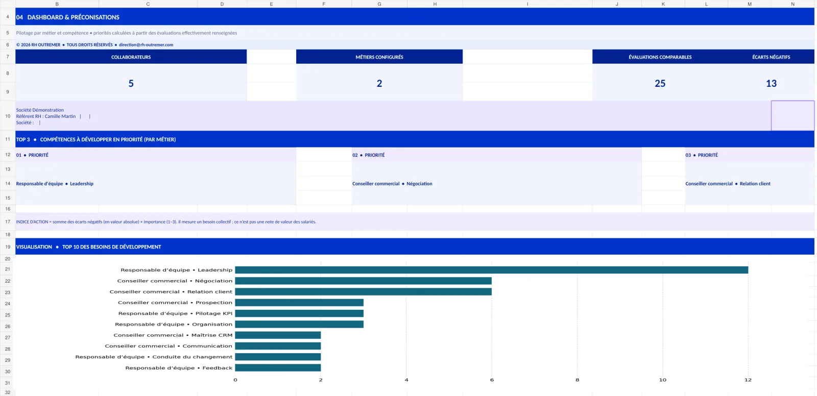The width and height of the screenshot is (817, 396).
Task: Select the '04 DASHBOARD & PRÉCONISATIONS' title cell
Action: [x=415, y=17]
